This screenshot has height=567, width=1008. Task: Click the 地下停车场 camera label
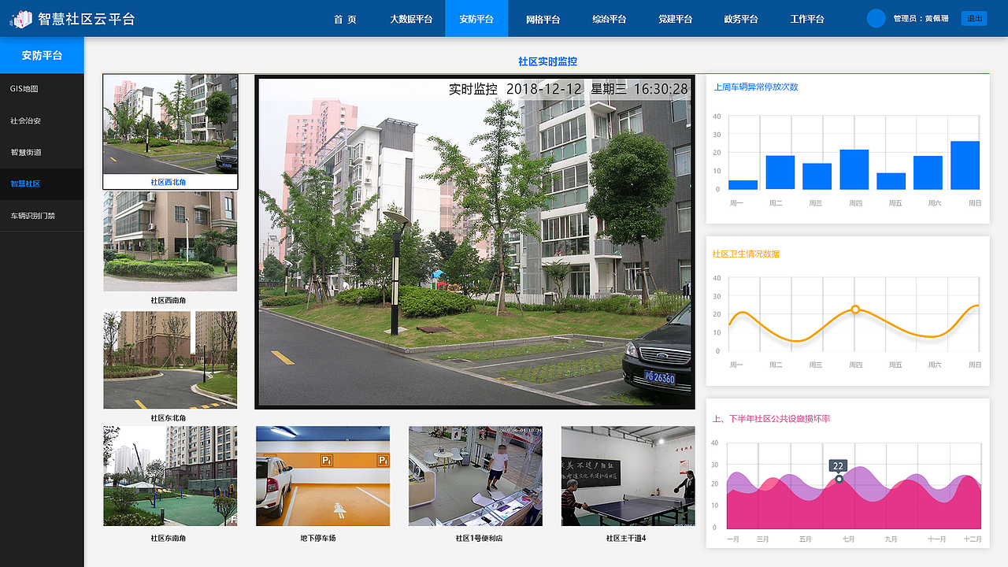318,538
